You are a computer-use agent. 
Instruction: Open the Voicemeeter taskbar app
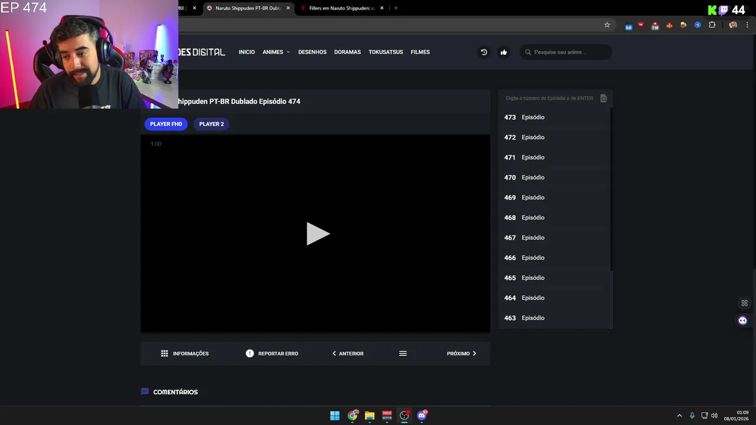(387, 416)
